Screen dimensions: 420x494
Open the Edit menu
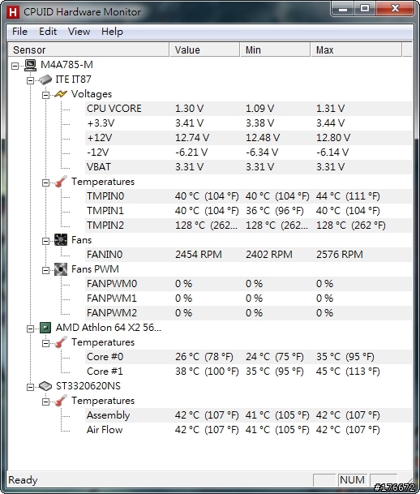click(x=48, y=32)
